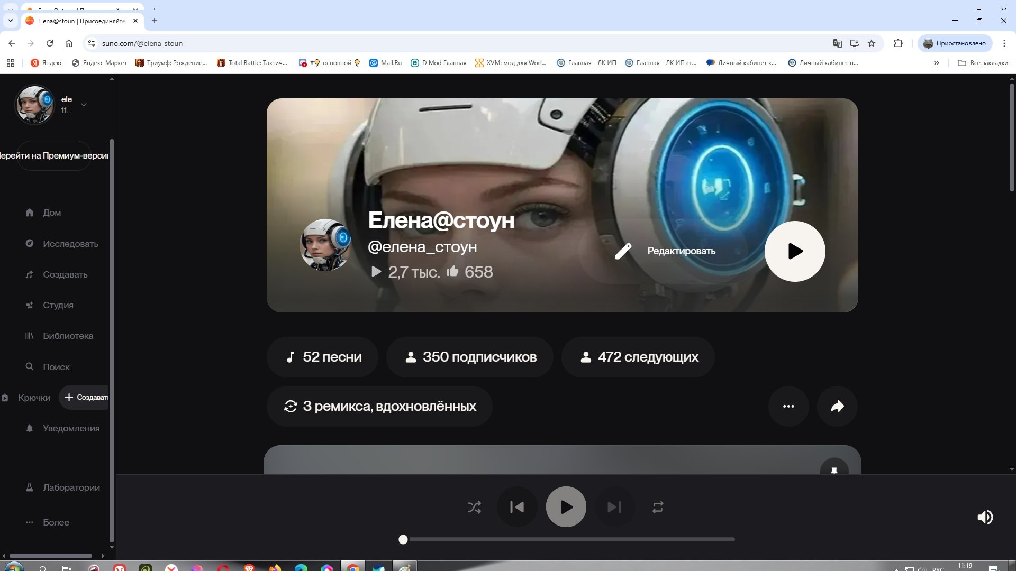Open Уведомления in the sidebar menu
The image size is (1016, 571).
pos(71,429)
